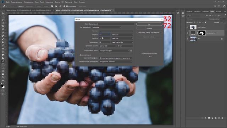Select the Frame tool

pos(3,29)
